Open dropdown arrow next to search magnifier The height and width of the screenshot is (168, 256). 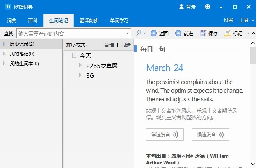click(x=144, y=33)
